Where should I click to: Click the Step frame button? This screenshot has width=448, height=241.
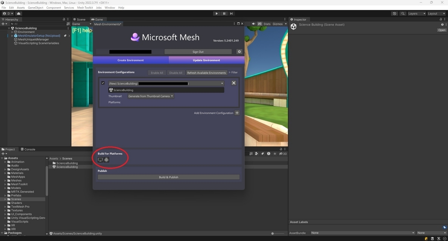pos(231,13)
